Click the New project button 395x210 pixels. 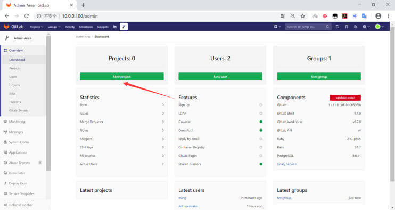click(122, 77)
